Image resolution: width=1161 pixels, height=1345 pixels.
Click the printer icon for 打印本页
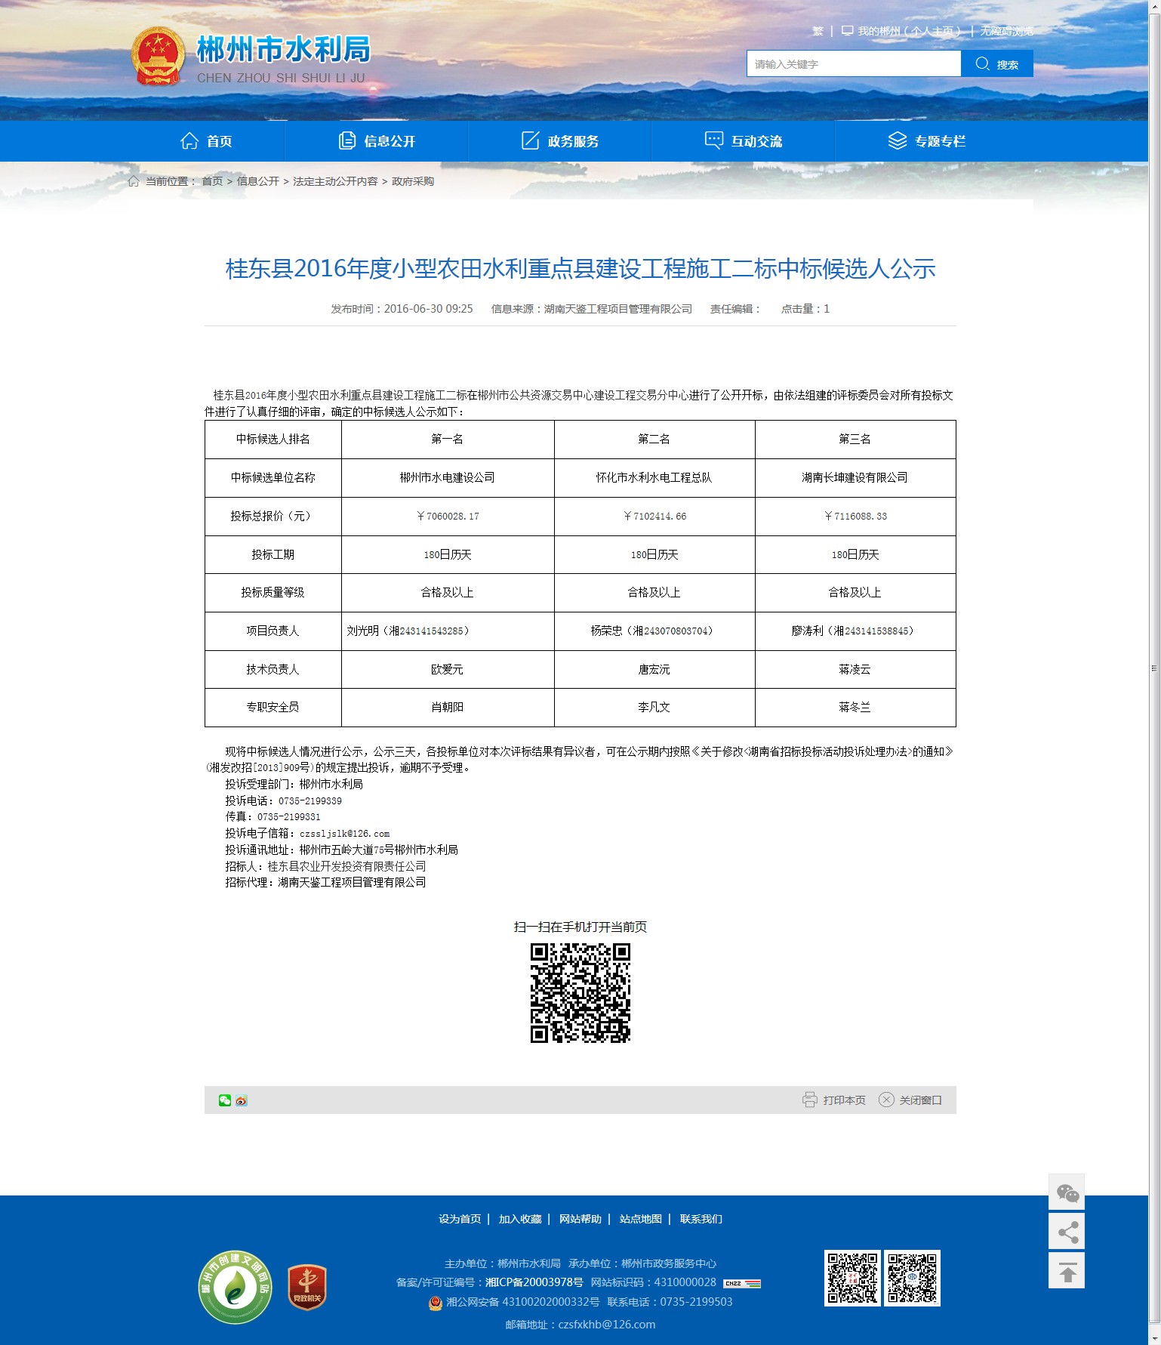(x=810, y=1100)
